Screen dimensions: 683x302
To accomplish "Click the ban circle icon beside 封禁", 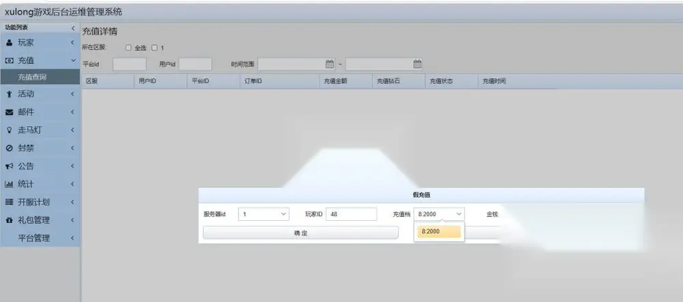I will [9, 148].
